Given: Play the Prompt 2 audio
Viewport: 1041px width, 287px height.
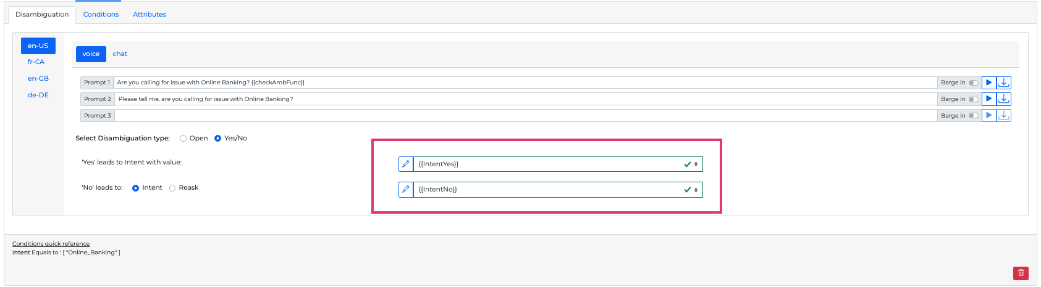Looking at the screenshot, I should point(988,99).
